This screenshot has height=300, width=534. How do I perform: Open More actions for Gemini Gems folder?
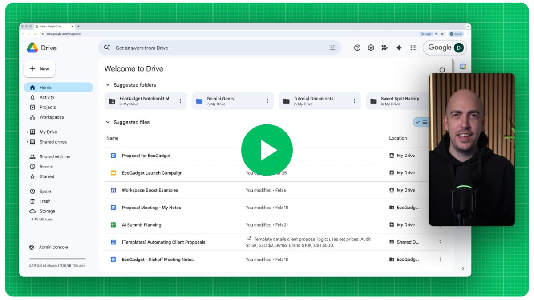pyautogui.click(x=267, y=101)
